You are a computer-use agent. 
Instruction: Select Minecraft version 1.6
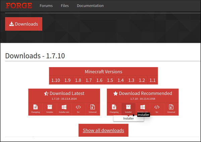[99, 80]
